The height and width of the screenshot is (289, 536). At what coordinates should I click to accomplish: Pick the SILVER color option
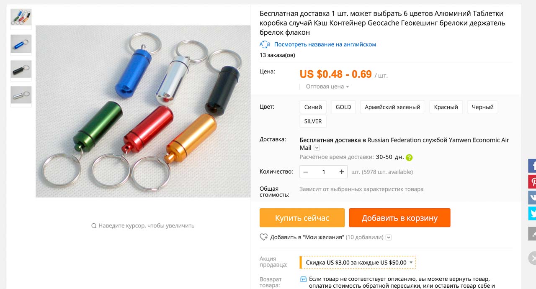click(313, 121)
